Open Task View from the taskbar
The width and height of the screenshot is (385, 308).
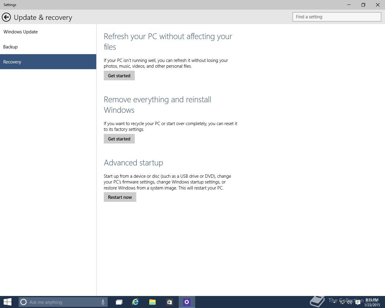tap(119, 302)
